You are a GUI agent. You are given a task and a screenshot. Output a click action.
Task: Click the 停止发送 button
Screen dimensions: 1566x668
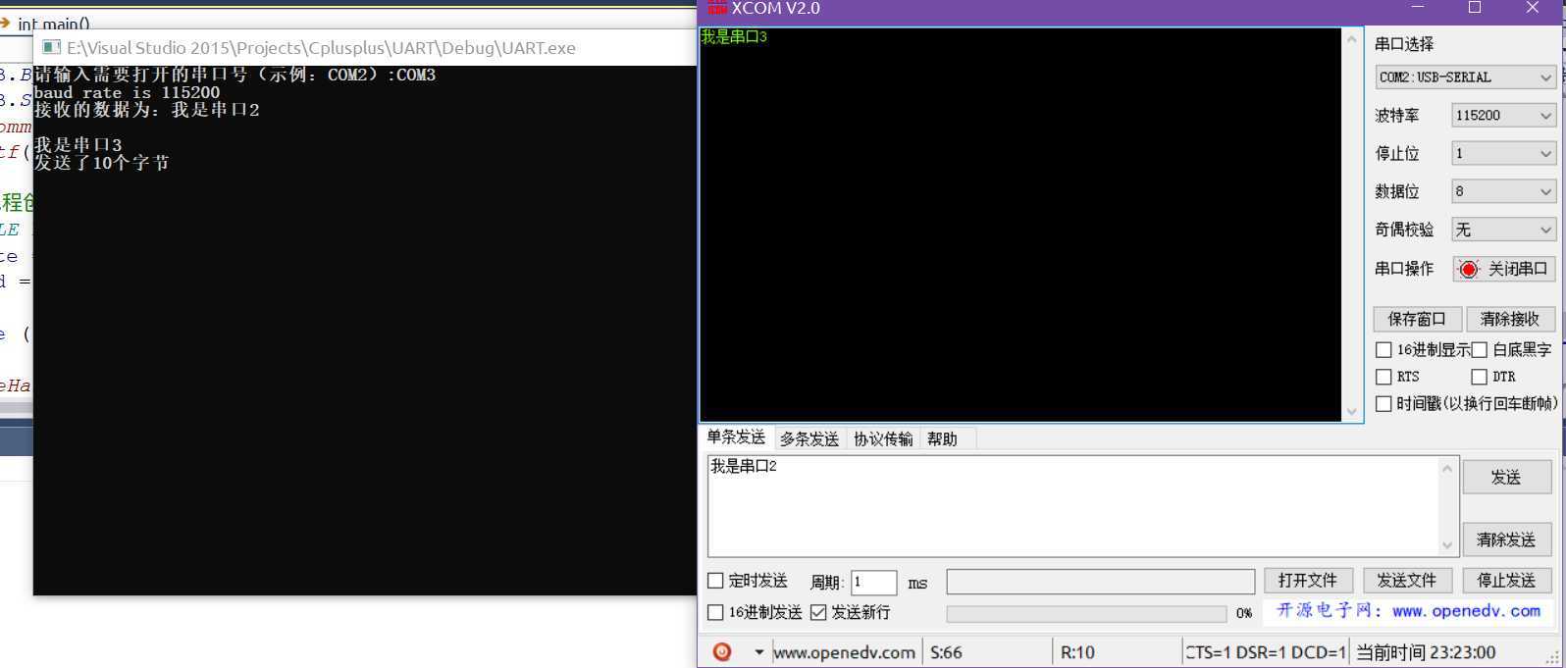[1506, 580]
